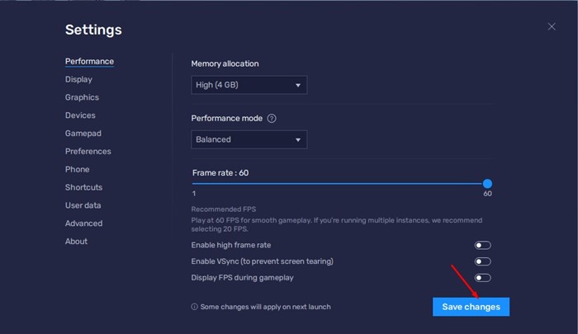Close the Settings window with X icon

(x=552, y=27)
